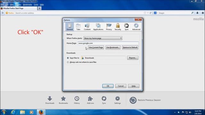Viewport: 205px width, 115px height.
Task: Open History on the Firefox start page
Action: [x=77, y=100]
